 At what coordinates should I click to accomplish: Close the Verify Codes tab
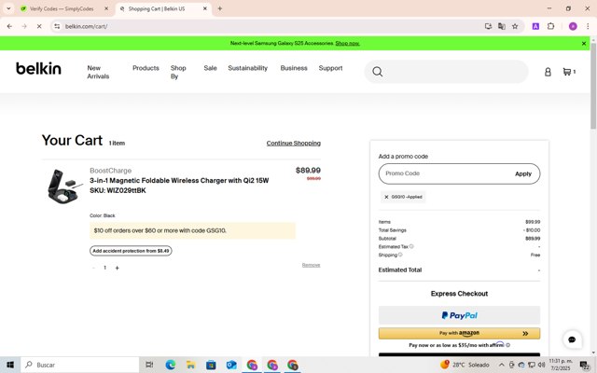pos(106,8)
